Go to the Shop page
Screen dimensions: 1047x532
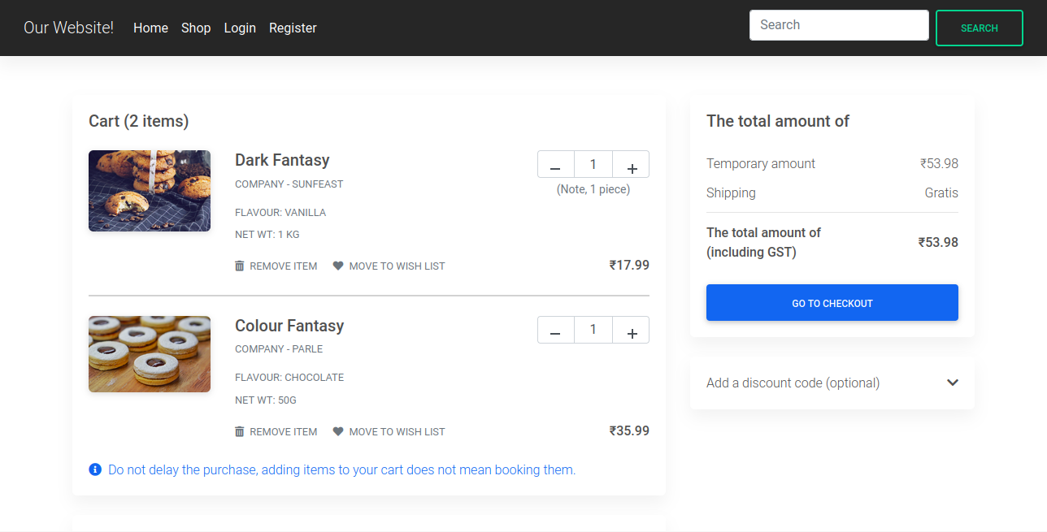point(195,28)
